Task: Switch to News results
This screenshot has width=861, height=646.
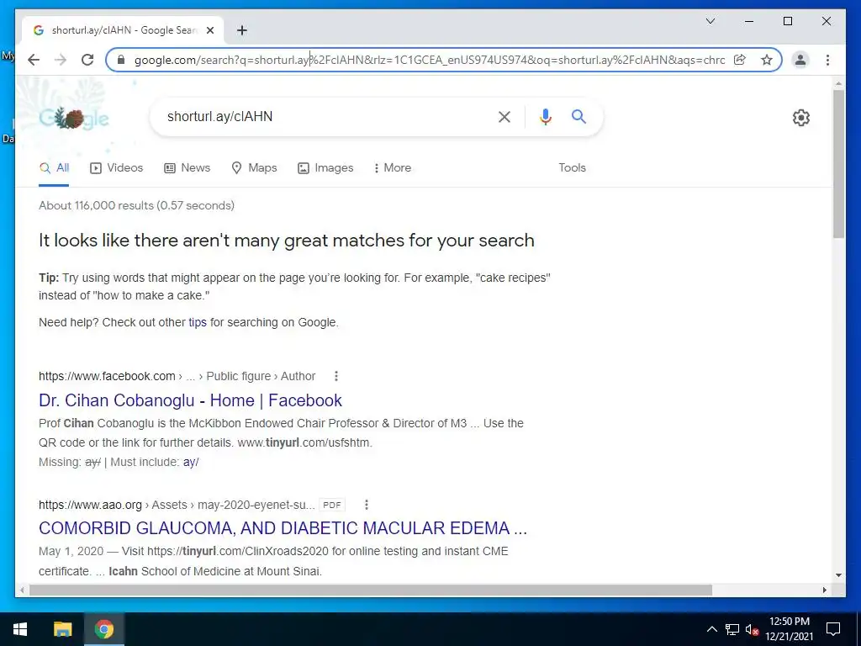Action: (188, 168)
